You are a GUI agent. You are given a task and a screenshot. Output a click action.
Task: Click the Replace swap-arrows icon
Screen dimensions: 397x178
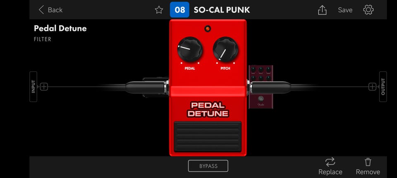click(330, 162)
